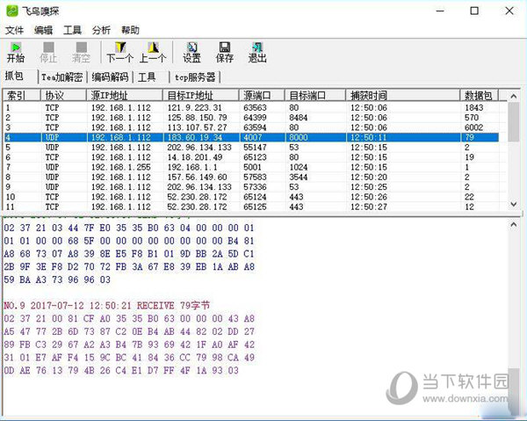The height and width of the screenshot is (421, 527).
Task: Open the 帮助 menu
Action: [x=130, y=30]
